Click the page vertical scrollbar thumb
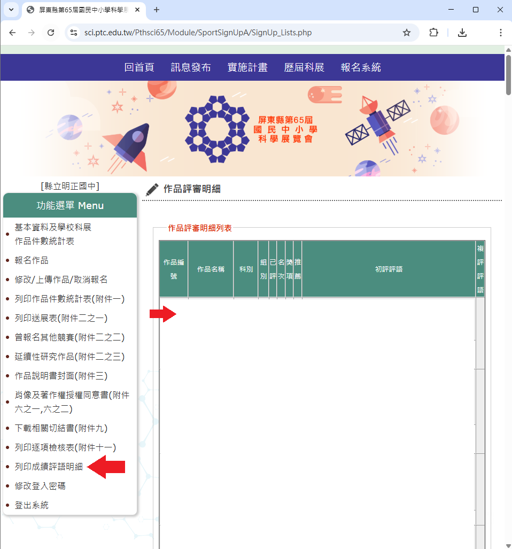Screen dimensions: 512x549 click(x=508, y=75)
